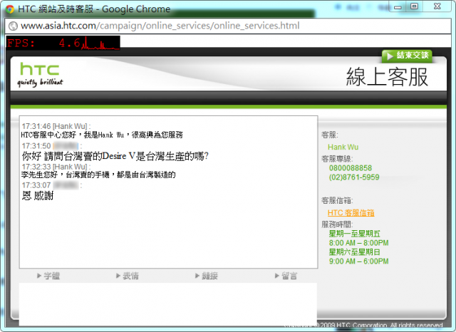
Task: Maximize the Chrome window
Action: (x=414, y=6)
